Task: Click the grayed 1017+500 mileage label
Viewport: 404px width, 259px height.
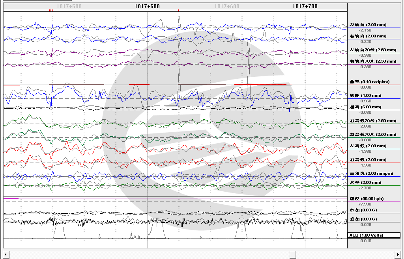Action: click(69, 6)
